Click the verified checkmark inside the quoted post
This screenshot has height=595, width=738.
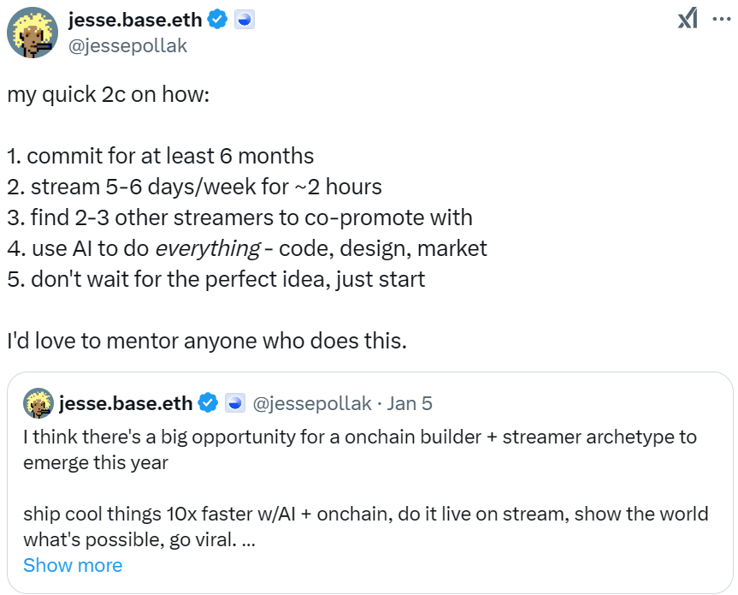(208, 402)
